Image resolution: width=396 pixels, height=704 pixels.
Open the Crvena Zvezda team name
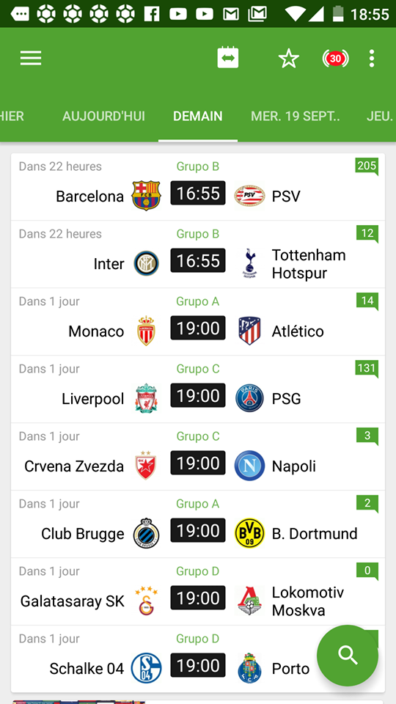[x=74, y=466]
